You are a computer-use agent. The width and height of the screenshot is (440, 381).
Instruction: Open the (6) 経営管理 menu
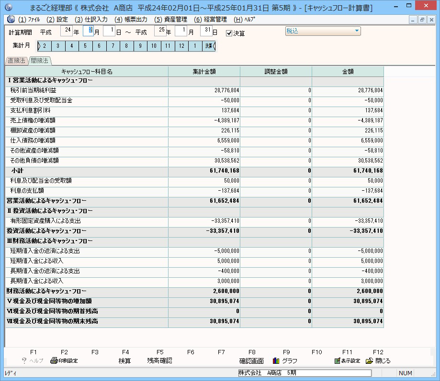click(x=211, y=20)
